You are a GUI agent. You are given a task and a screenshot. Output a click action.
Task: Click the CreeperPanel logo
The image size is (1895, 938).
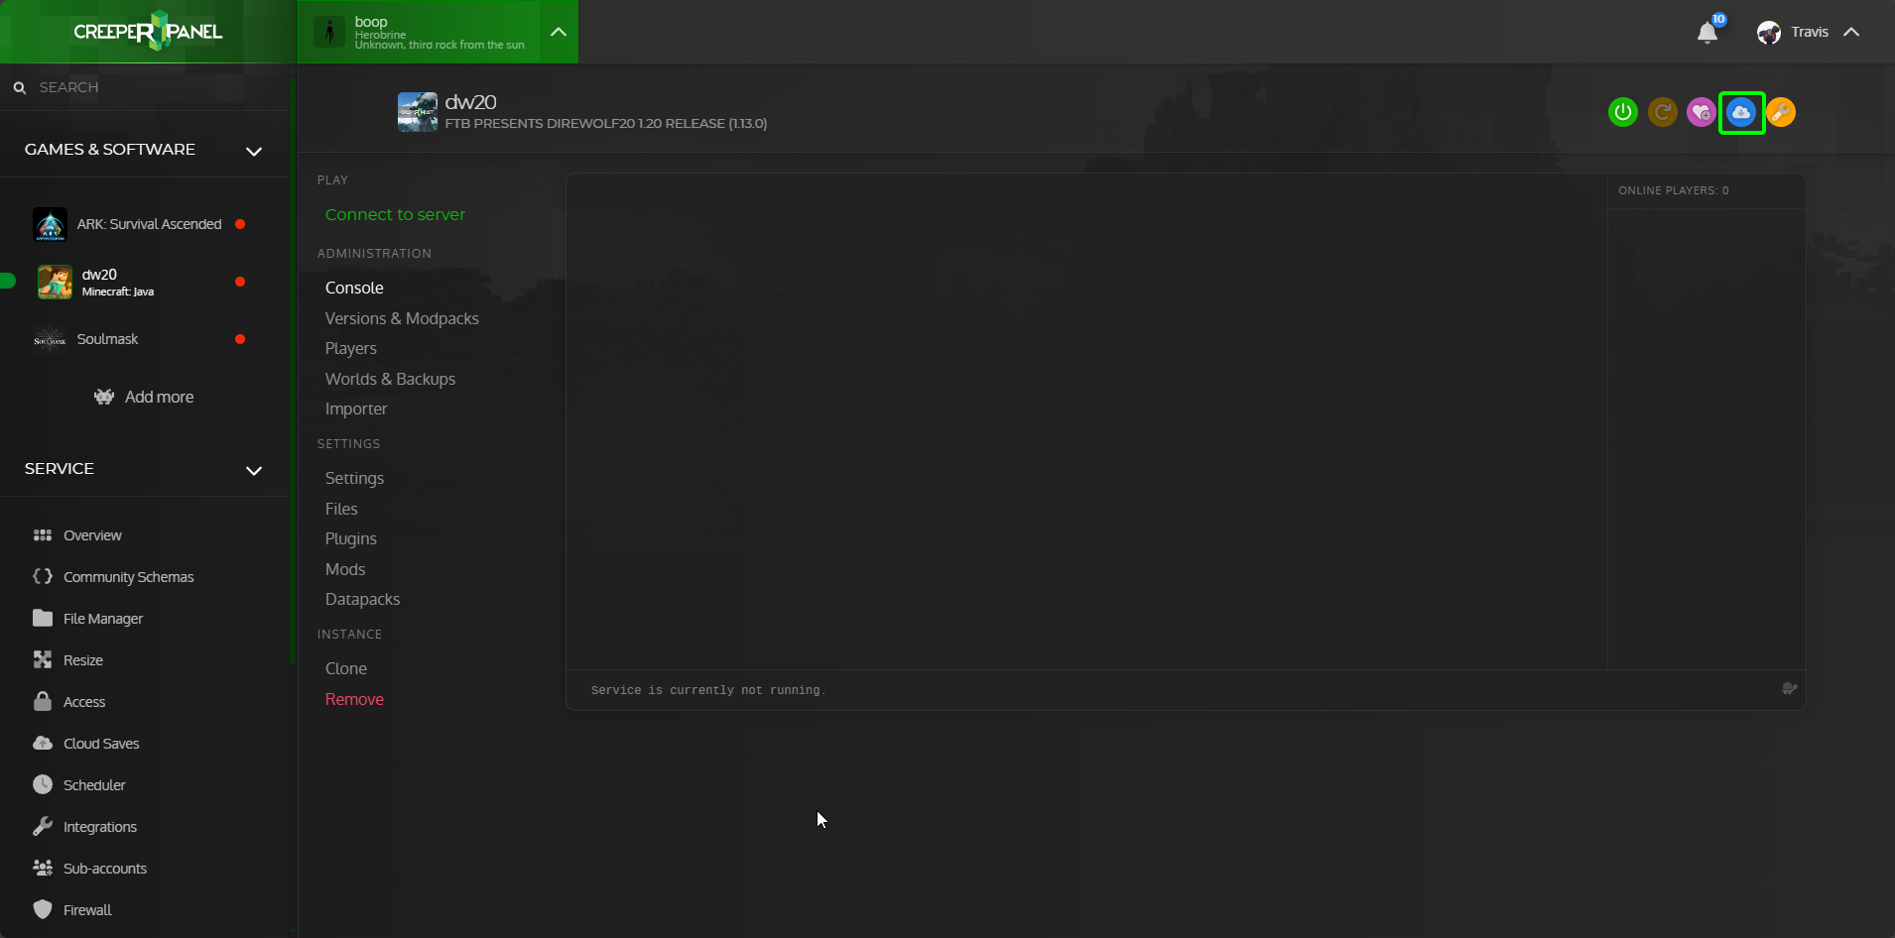click(x=148, y=32)
